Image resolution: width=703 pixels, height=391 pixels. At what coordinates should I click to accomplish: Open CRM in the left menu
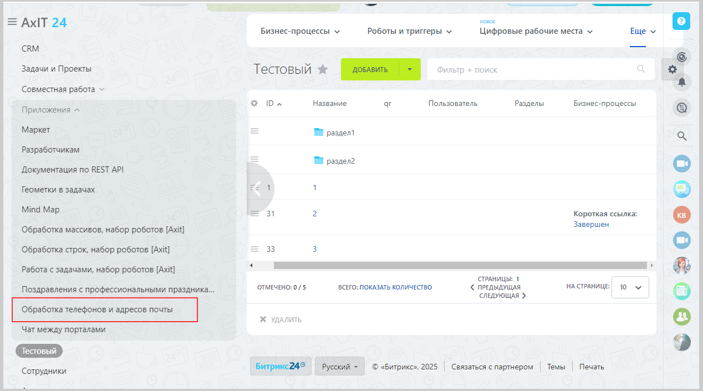(x=30, y=48)
